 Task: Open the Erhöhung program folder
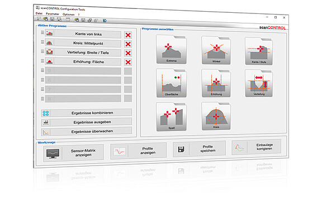pyautogui.click(x=216, y=83)
